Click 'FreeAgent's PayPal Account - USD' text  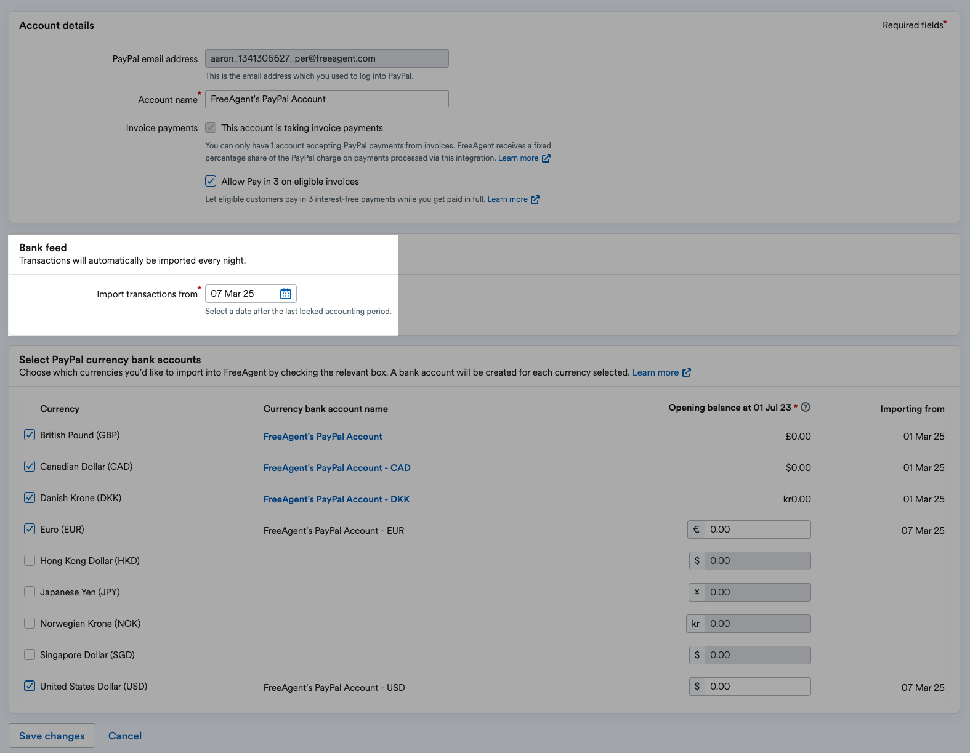tap(334, 688)
